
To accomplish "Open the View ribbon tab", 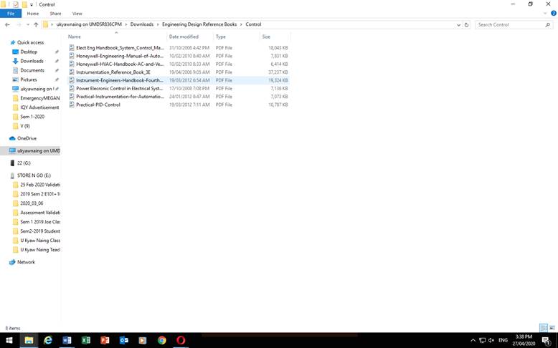I will [77, 14].
